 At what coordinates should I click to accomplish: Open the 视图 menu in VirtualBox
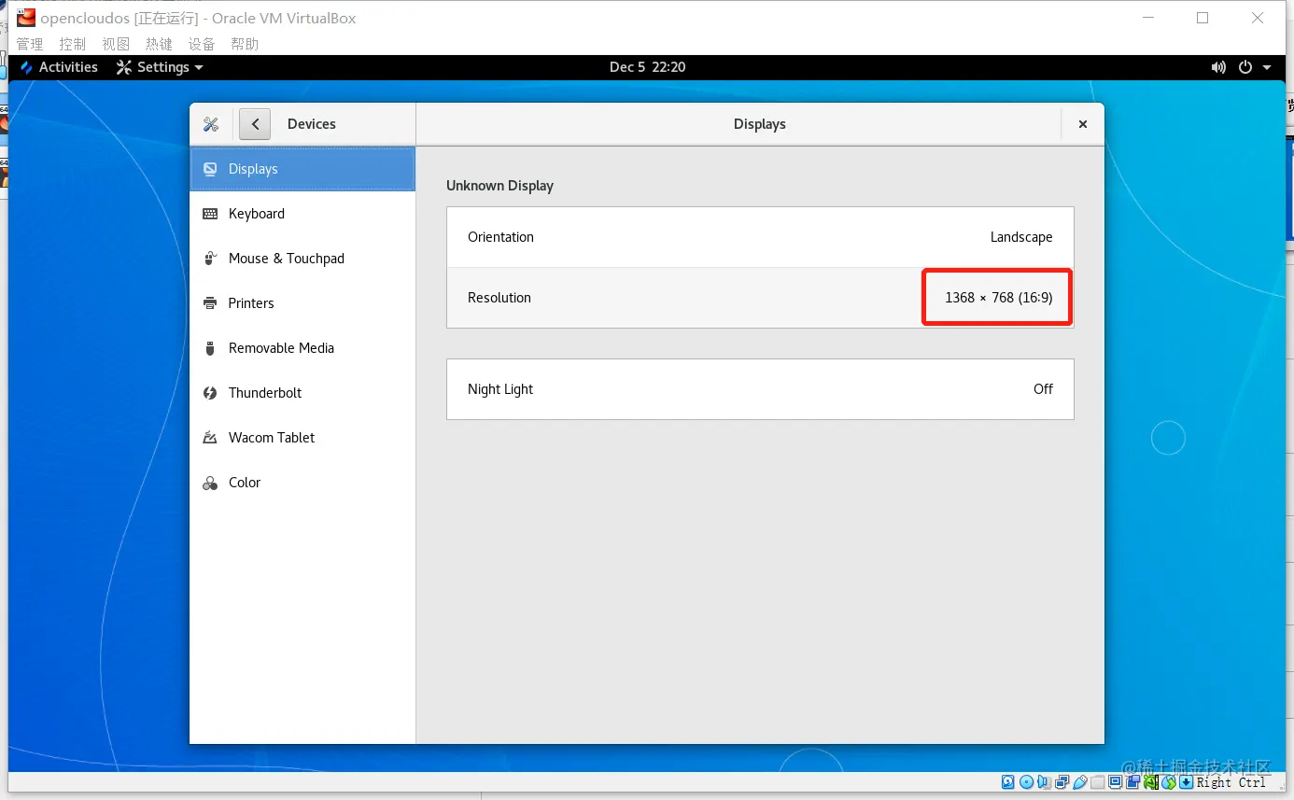116,44
